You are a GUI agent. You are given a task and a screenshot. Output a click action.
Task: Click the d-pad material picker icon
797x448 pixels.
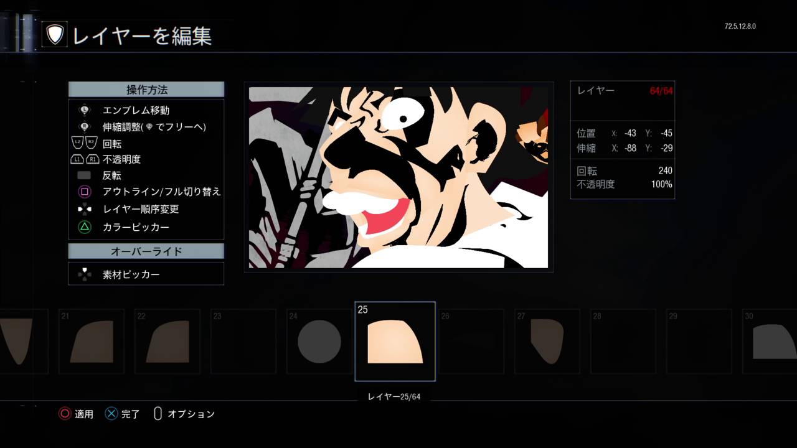[85, 274]
